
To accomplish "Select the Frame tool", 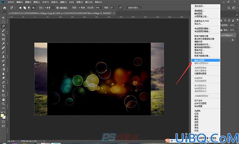I will [3, 39].
